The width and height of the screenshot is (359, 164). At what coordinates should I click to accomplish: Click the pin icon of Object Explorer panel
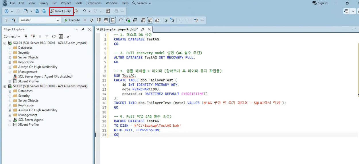pyautogui.click(x=83, y=29)
